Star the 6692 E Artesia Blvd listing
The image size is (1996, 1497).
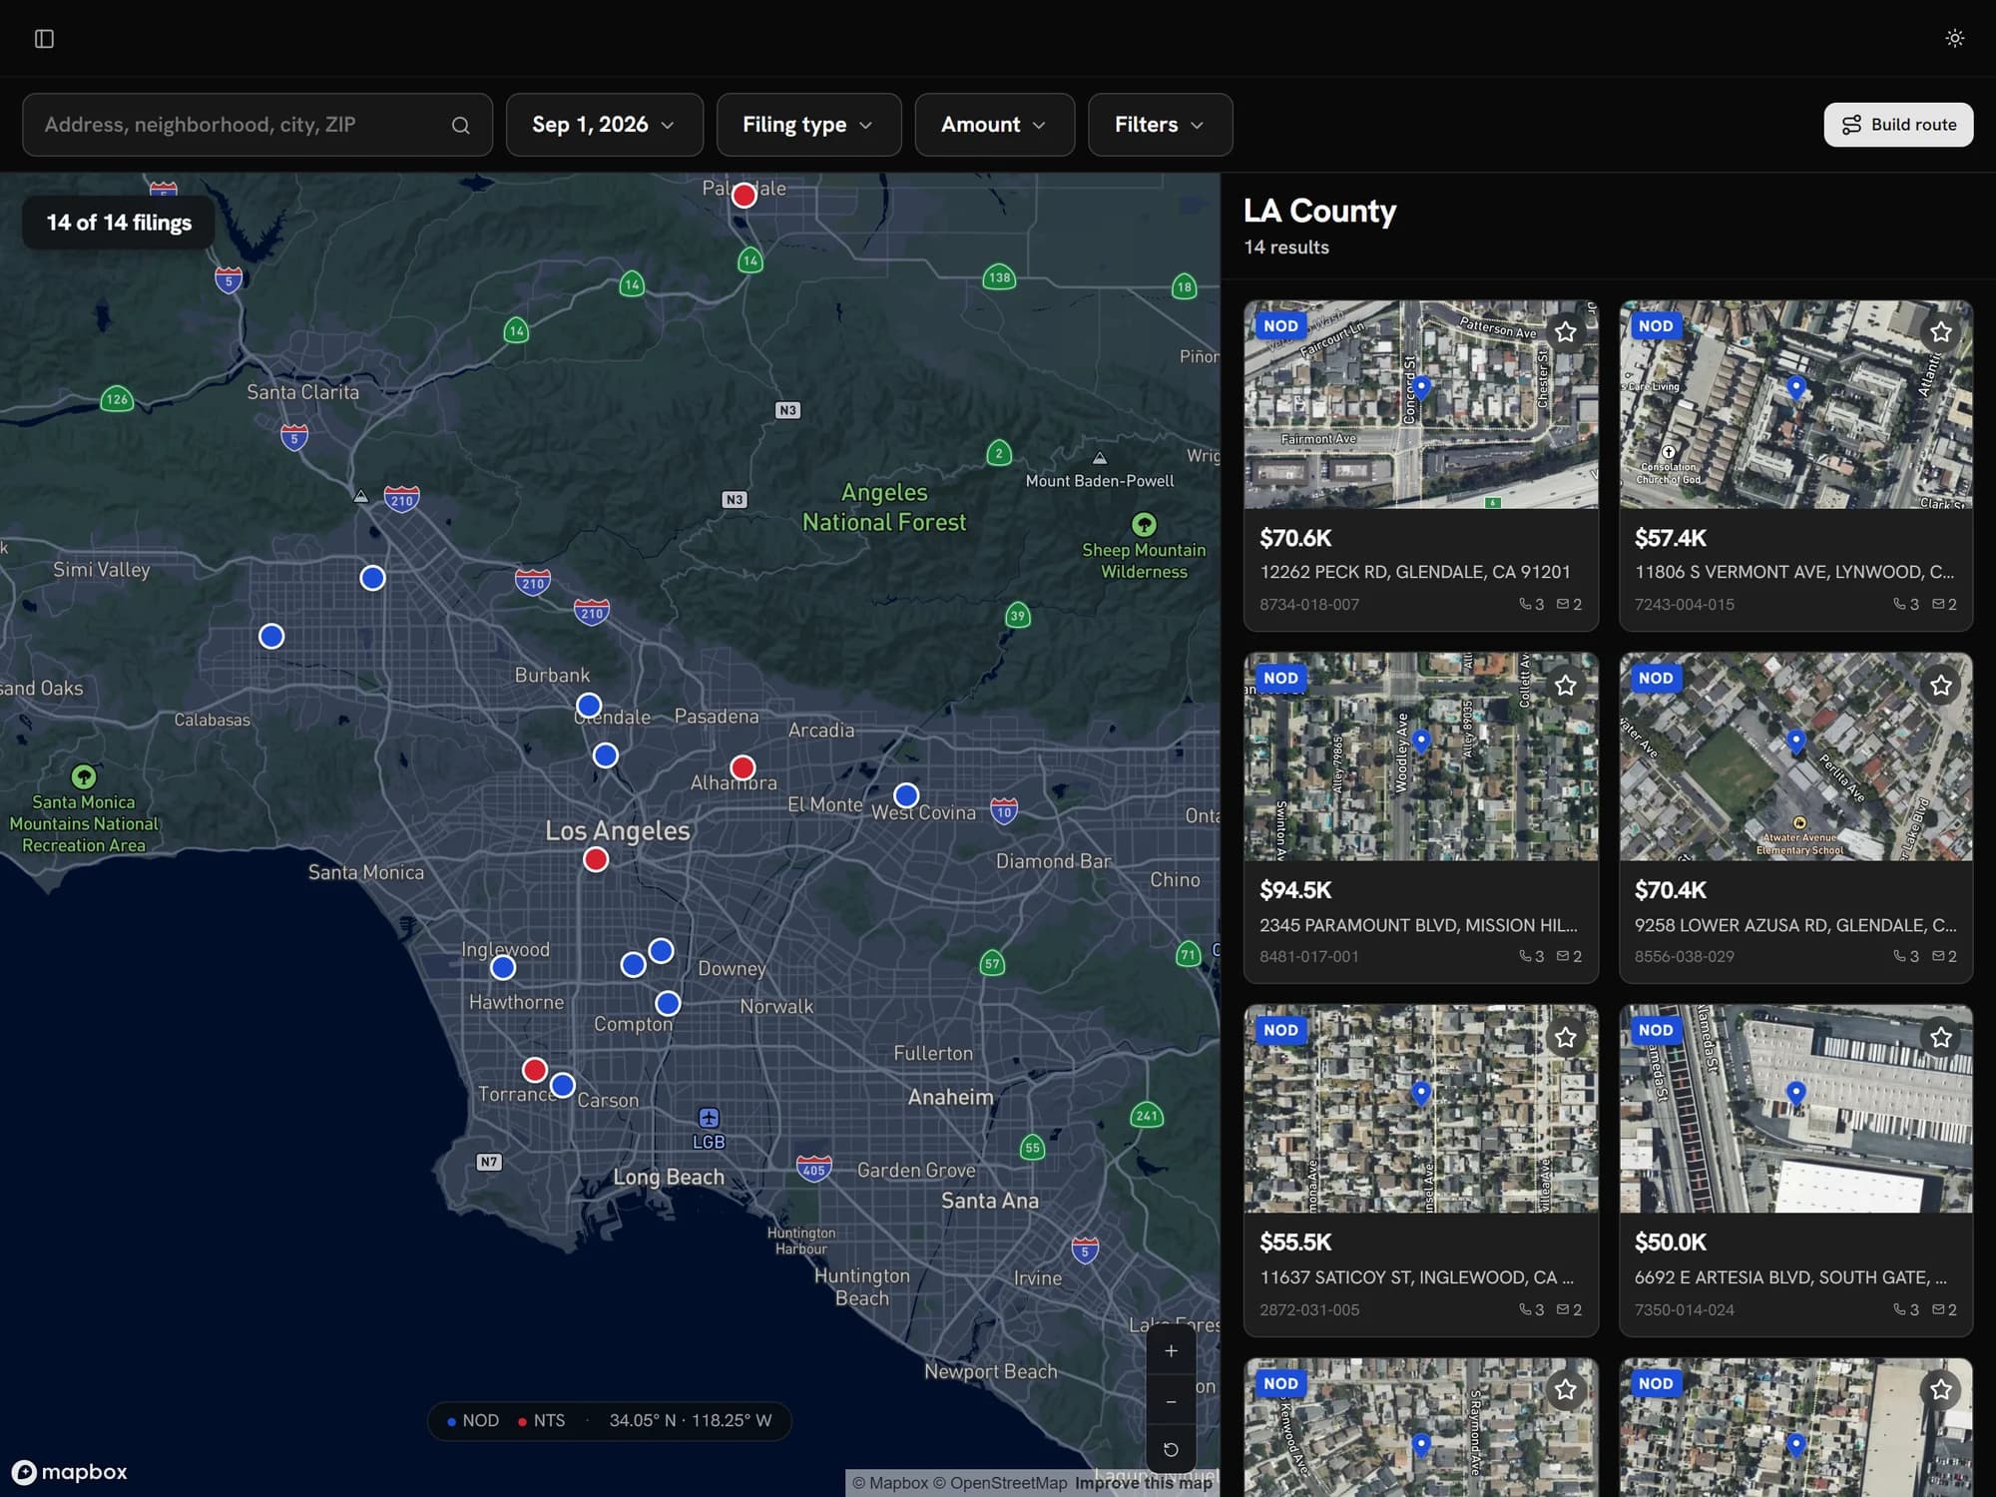[x=1940, y=1038]
